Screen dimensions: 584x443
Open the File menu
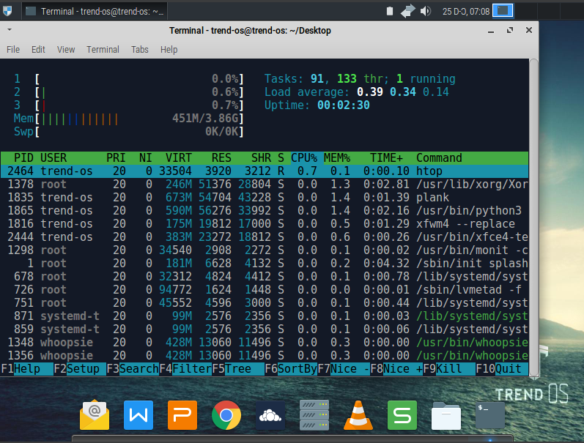(x=13, y=50)
